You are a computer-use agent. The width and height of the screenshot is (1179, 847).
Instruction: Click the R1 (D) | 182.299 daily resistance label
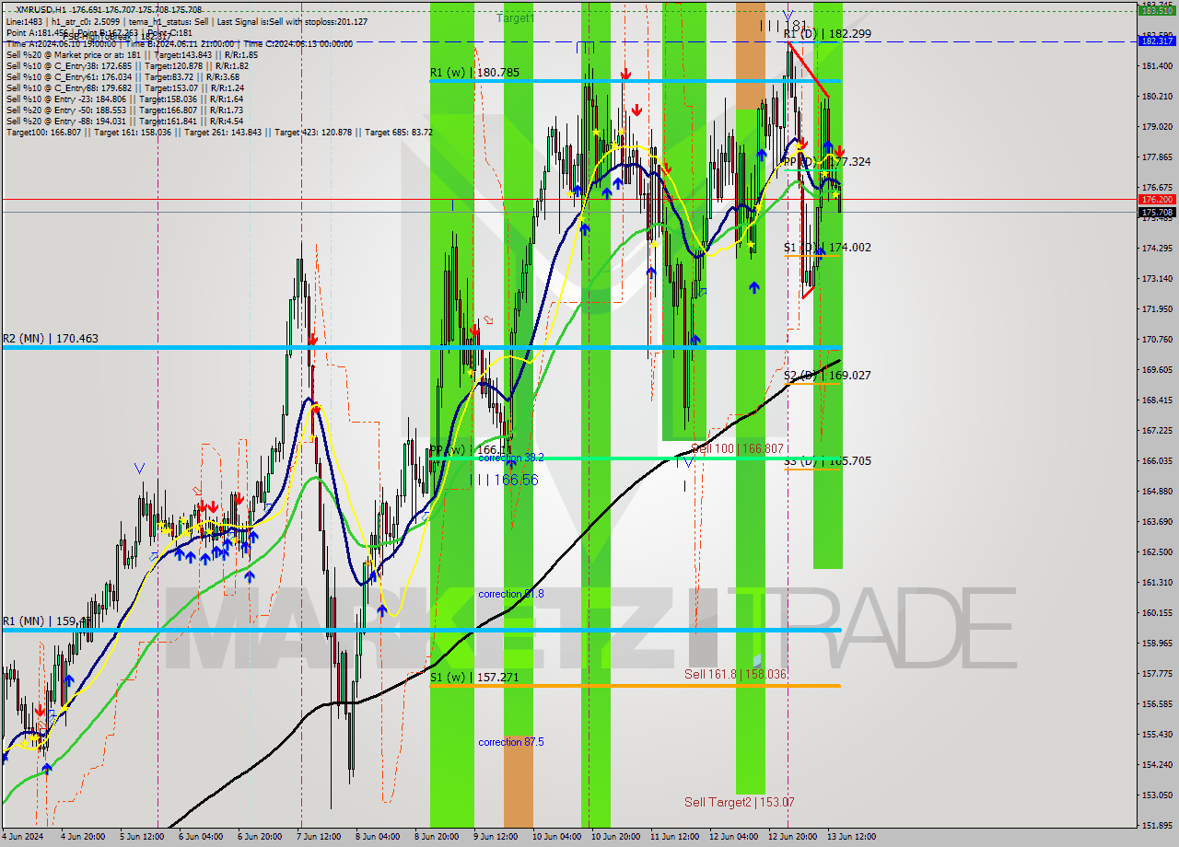pos(827,33)
